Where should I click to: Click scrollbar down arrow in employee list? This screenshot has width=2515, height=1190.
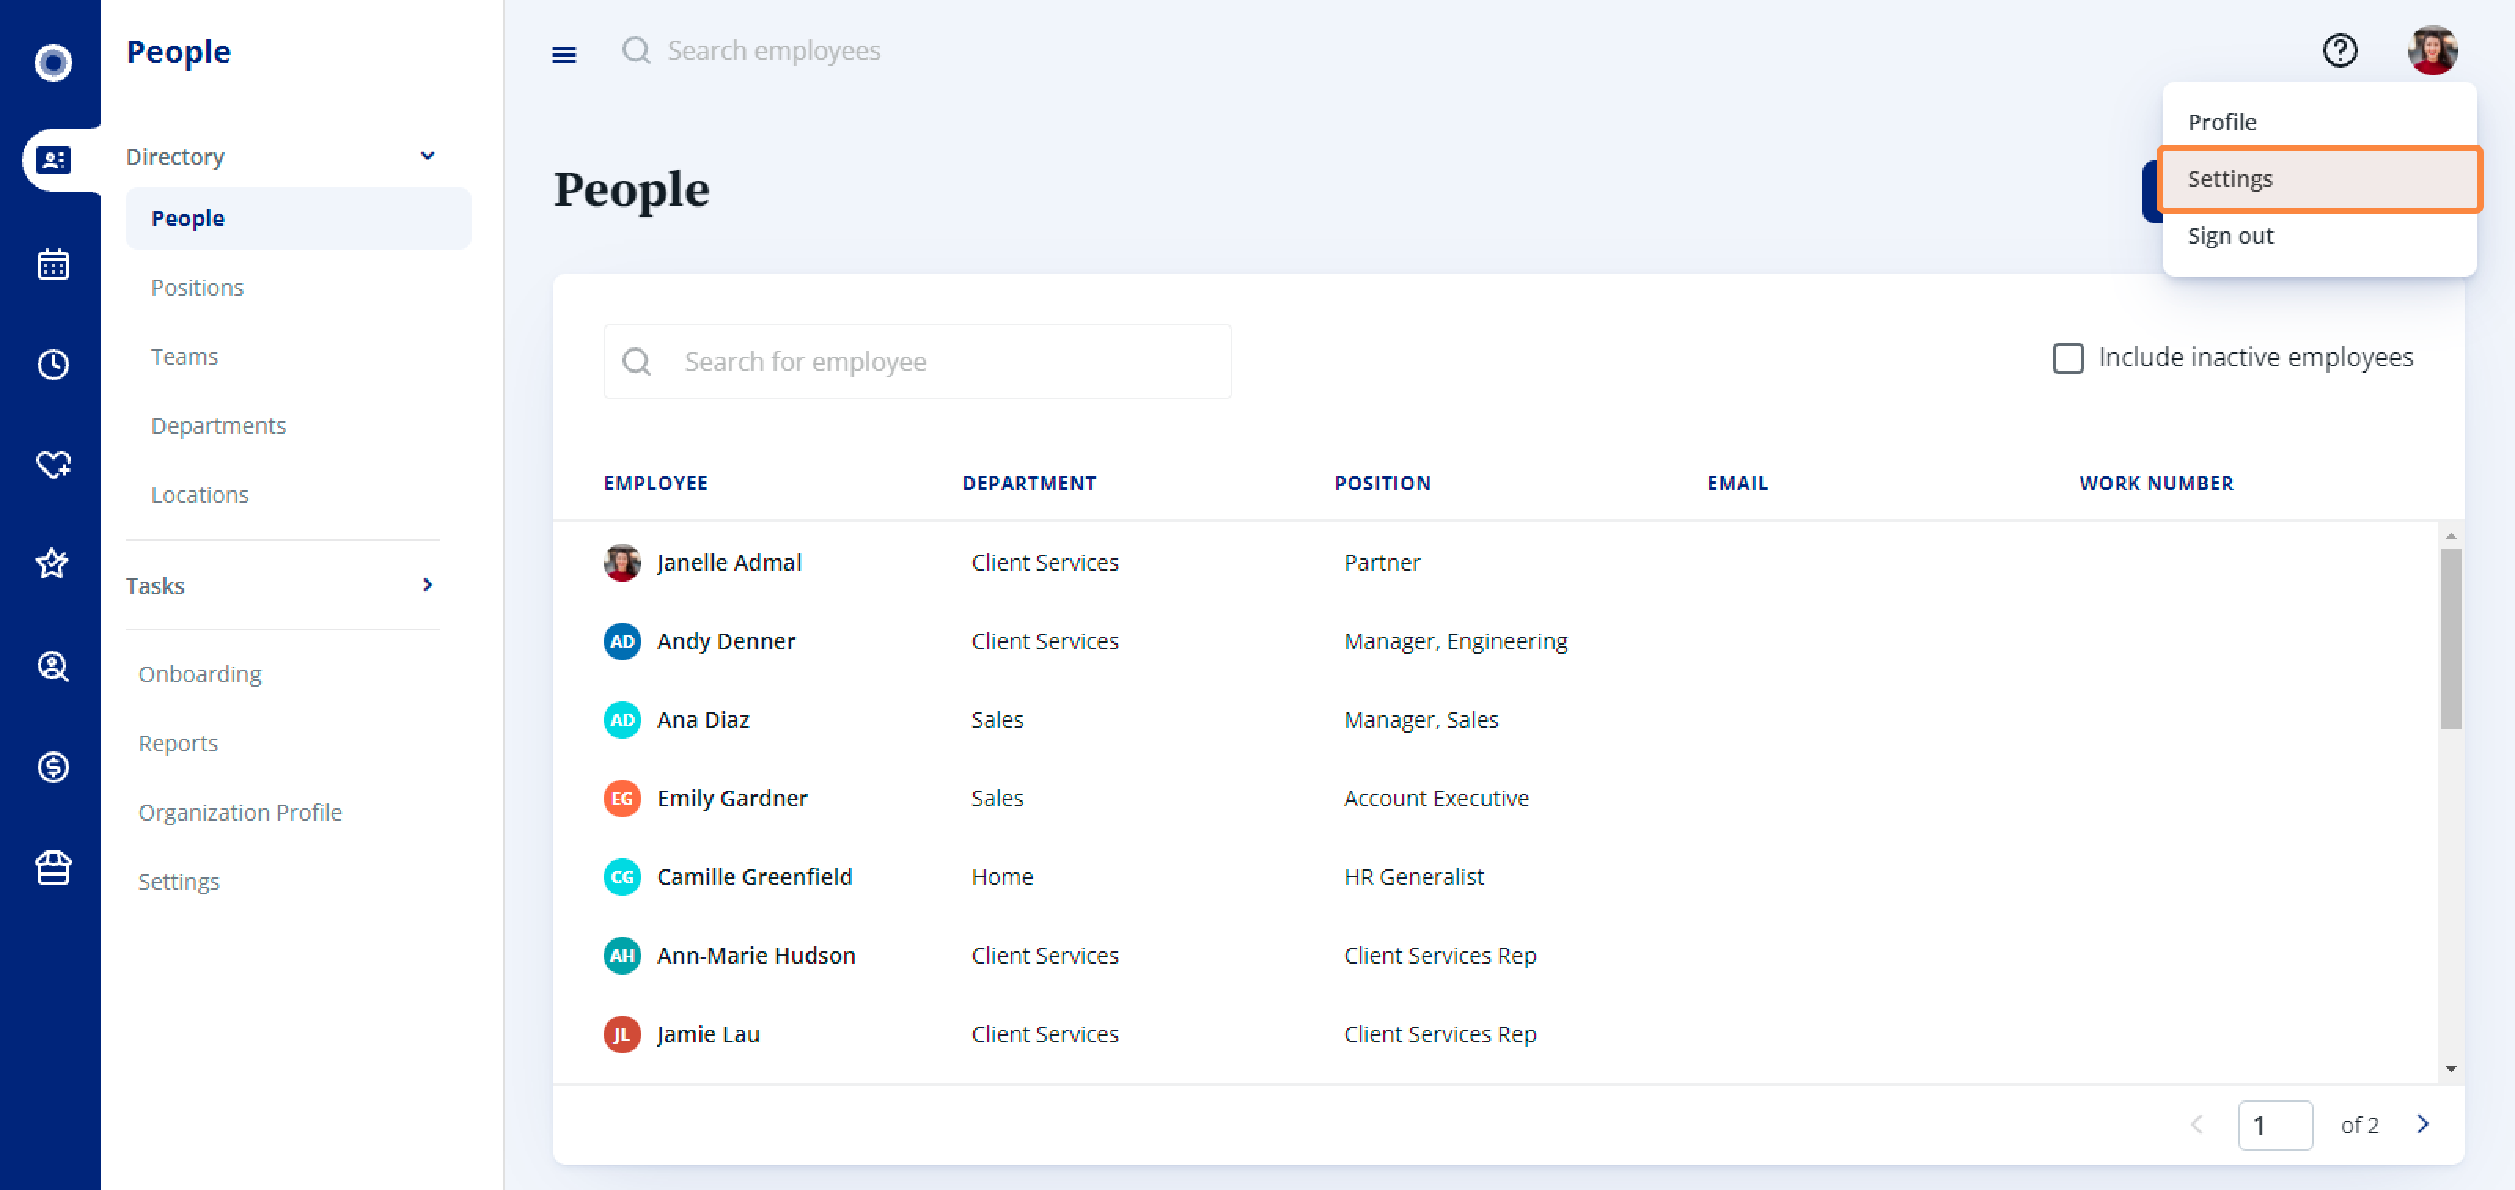click(x=2450, y=1068)
